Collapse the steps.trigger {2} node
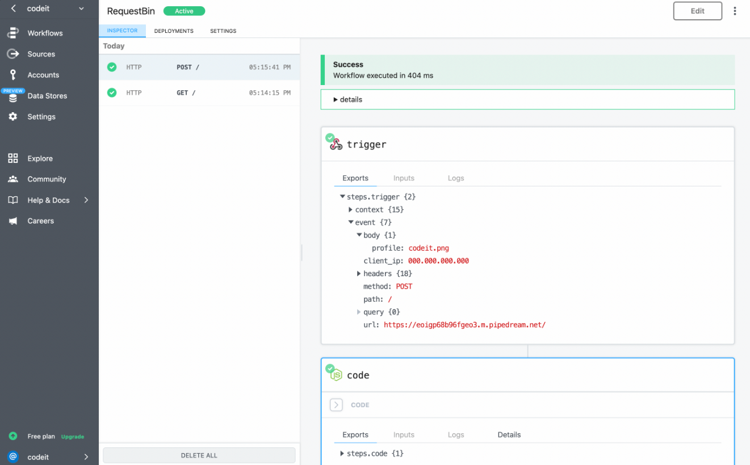This screenshot has width=750, height=465. click(342, 197)
